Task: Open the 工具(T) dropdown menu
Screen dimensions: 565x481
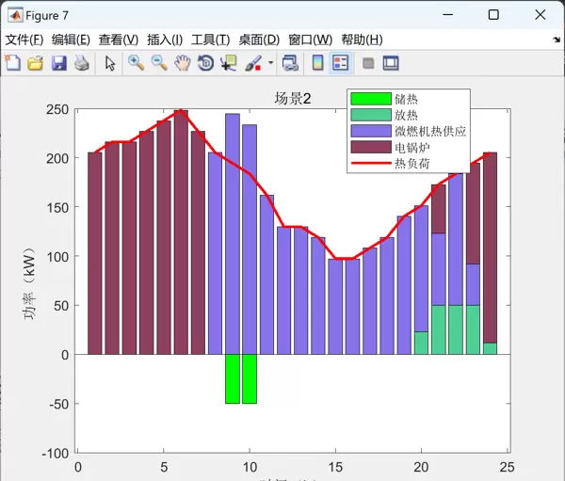Action: (210, 40)
